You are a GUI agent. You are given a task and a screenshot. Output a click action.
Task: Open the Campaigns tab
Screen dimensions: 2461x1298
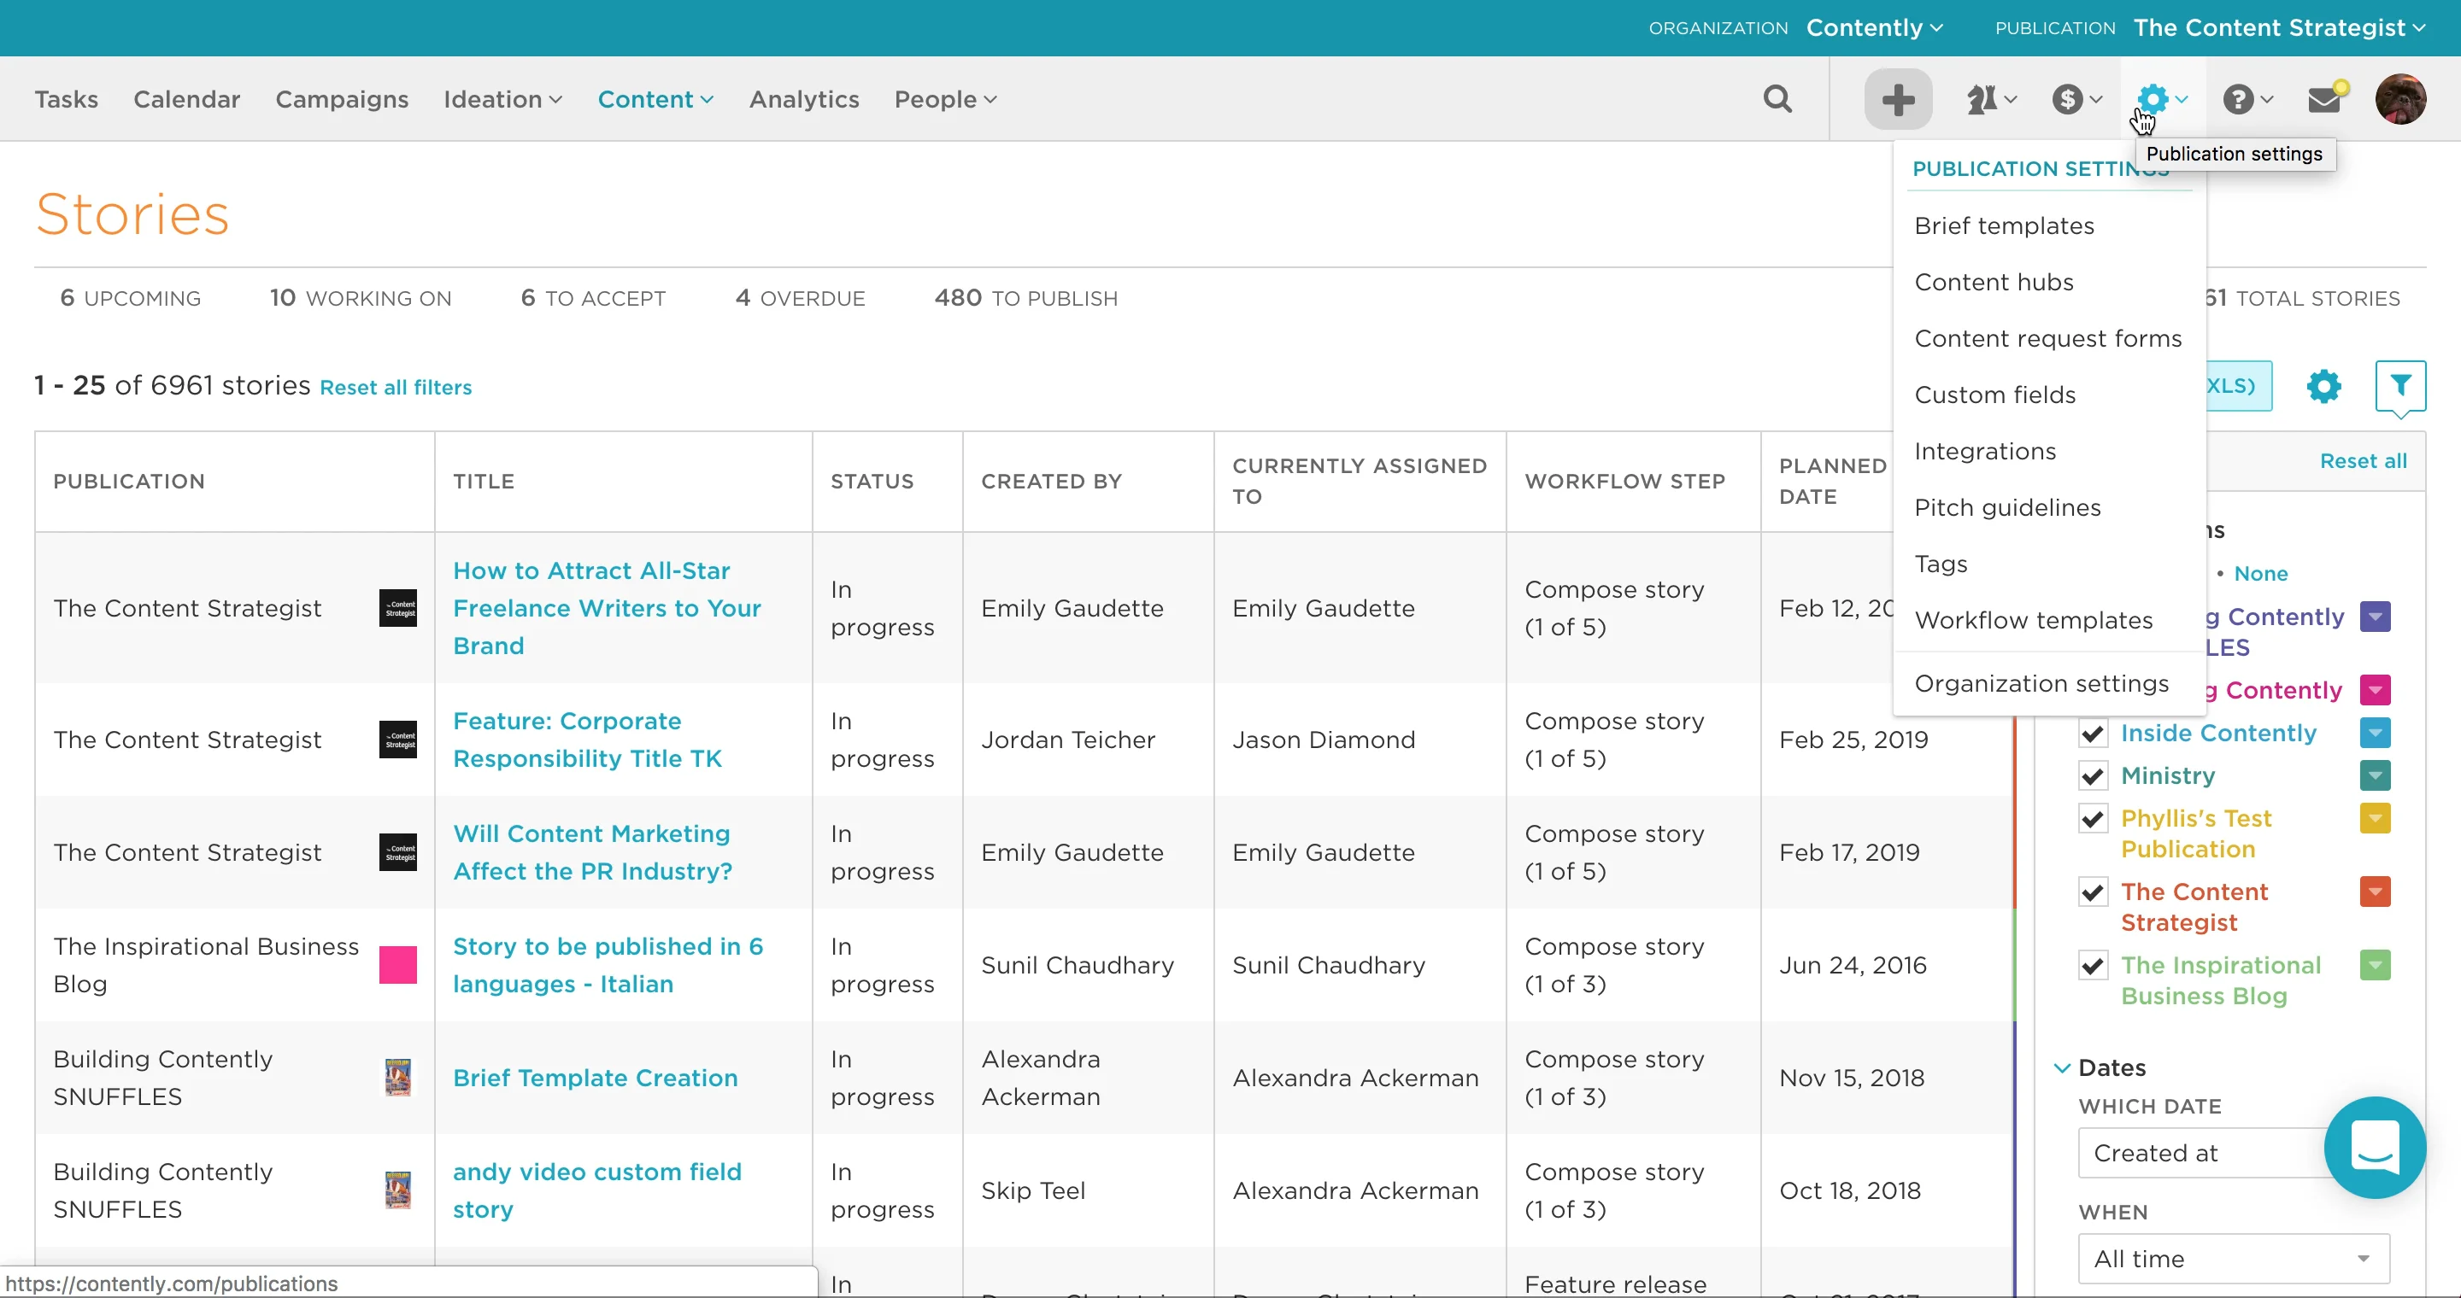[x=342, y=99]
